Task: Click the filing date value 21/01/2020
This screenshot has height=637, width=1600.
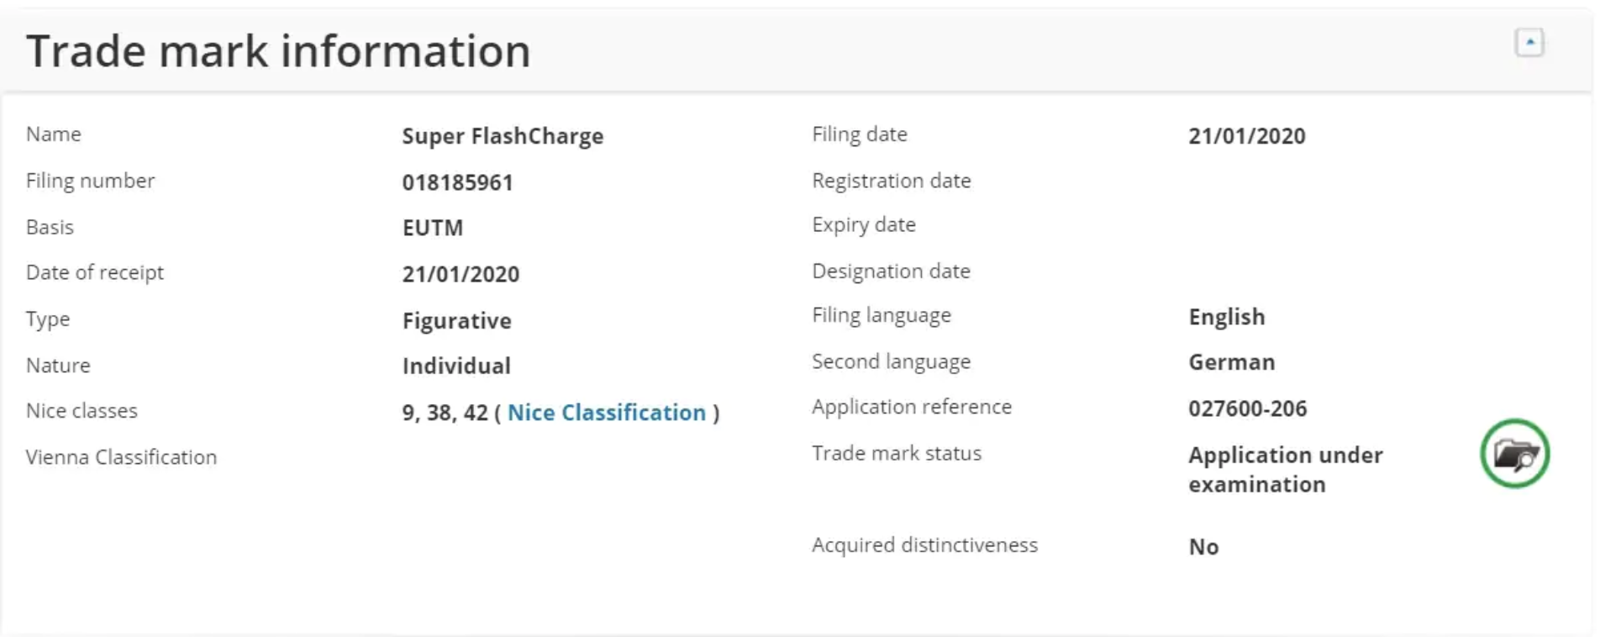Action: coord(1246,136)
